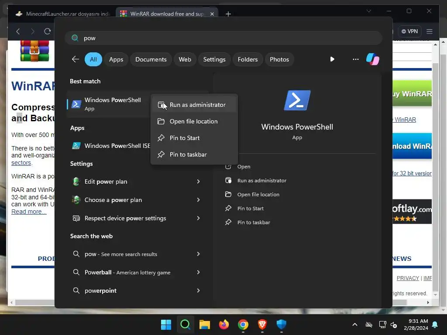Switch to the Documents filter tab
The height and width of the screenshot is (335, 447).
[x=151, y=59]
